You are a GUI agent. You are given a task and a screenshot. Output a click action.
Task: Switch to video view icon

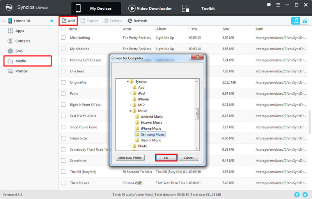(305, 21)
